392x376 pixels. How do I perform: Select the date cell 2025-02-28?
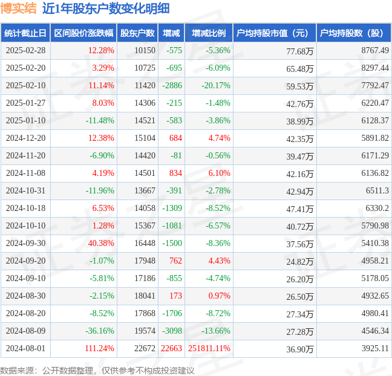(26, 50)
